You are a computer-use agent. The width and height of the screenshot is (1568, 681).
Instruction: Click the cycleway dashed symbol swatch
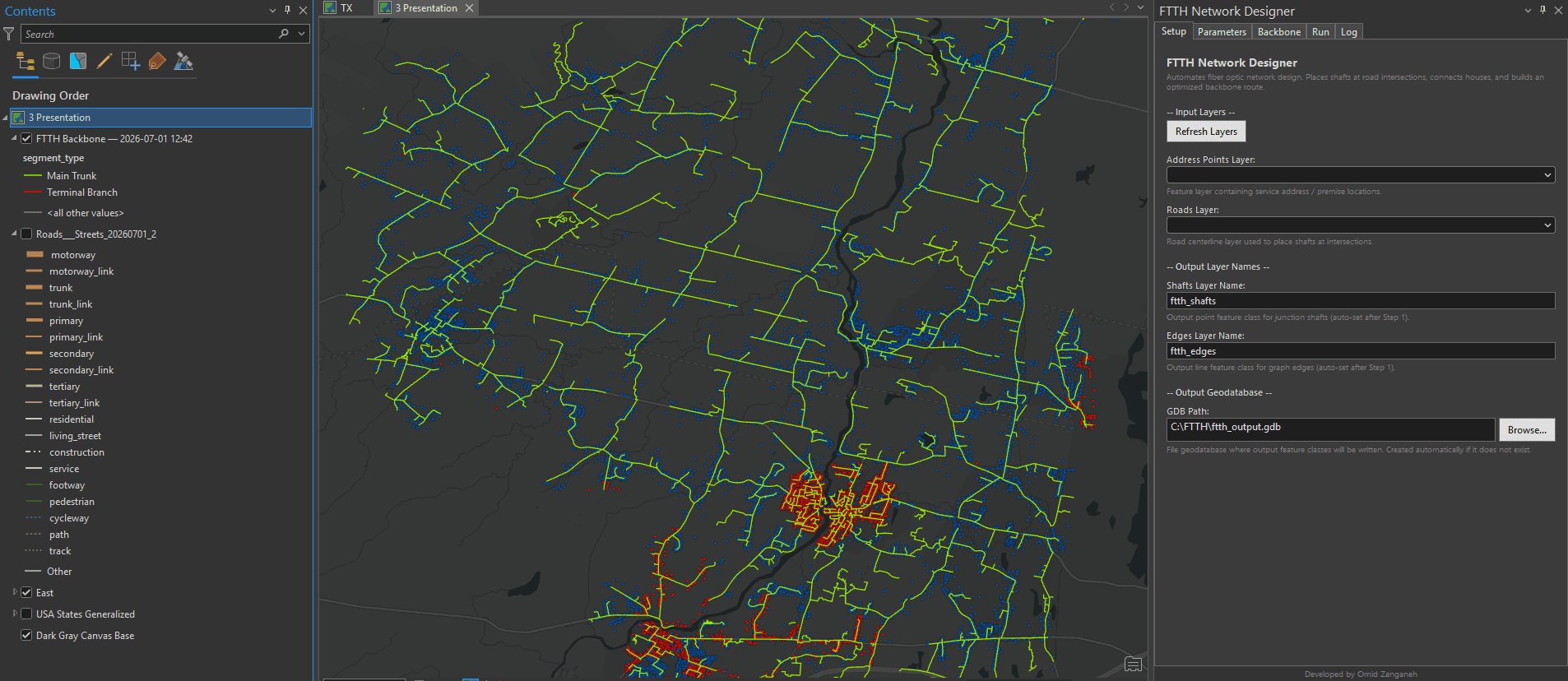click(x=34, y=518)
